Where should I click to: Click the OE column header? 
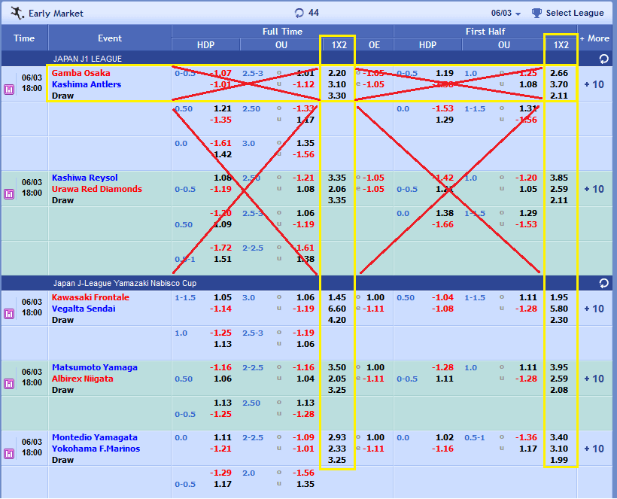(374, 45)
